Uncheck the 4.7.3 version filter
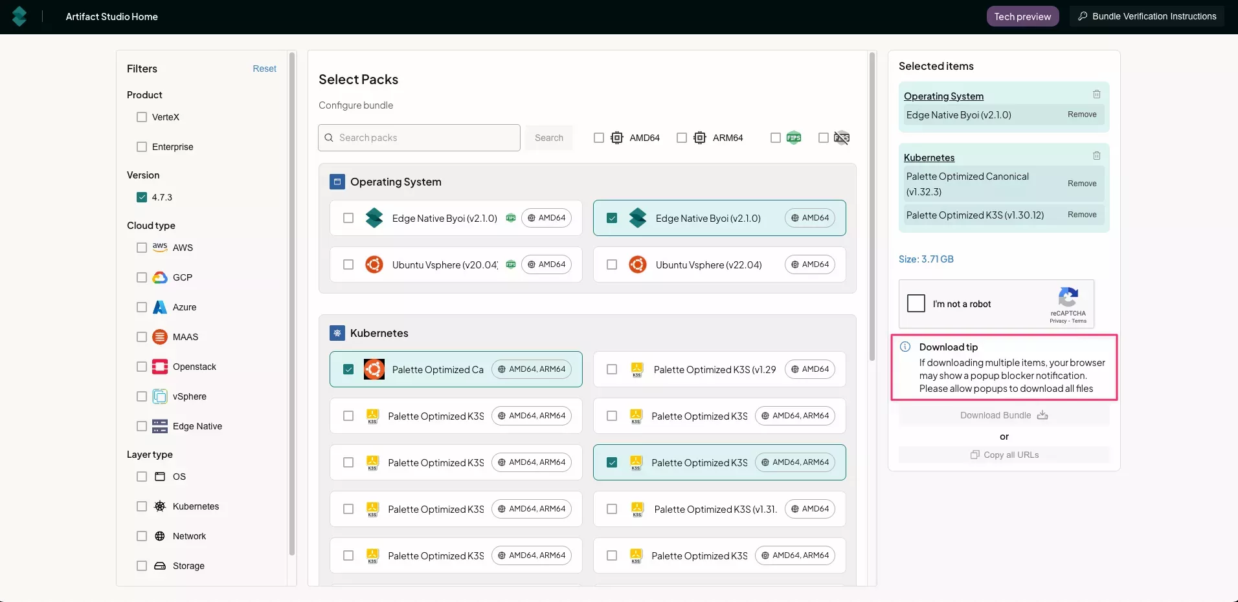Screen dimensions: 1238x602 [x=142, y=197]
